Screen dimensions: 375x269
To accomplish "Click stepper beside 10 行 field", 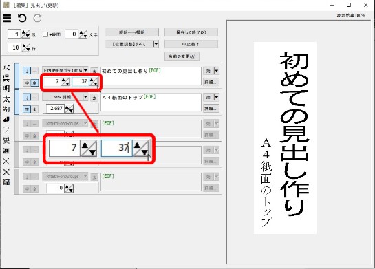I will coord(26,47).
